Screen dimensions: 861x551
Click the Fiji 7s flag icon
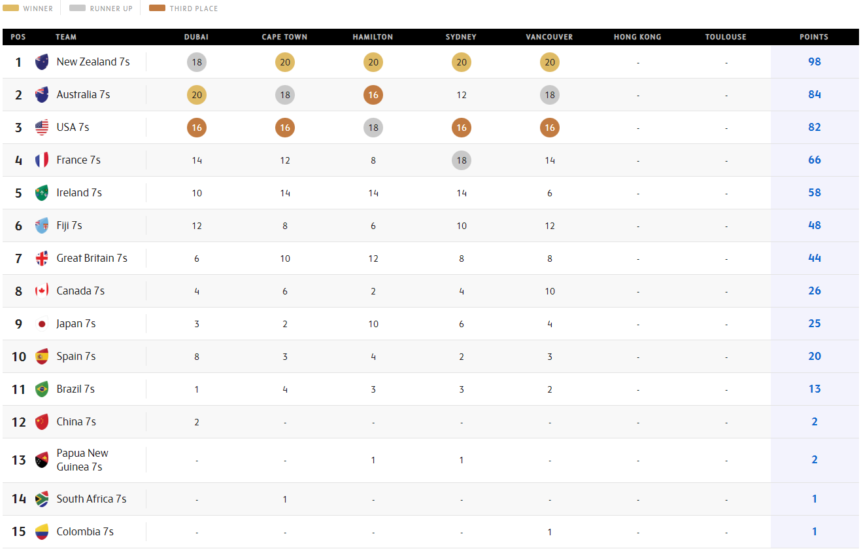(x=42, y=226)
